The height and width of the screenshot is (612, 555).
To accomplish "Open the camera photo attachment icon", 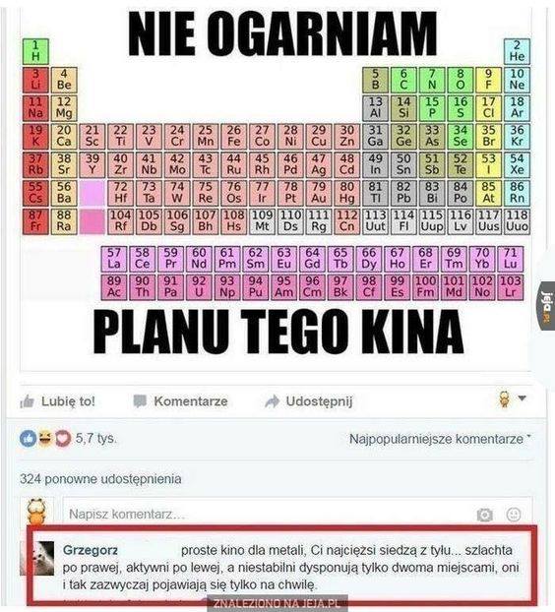I will coord(484,515).
